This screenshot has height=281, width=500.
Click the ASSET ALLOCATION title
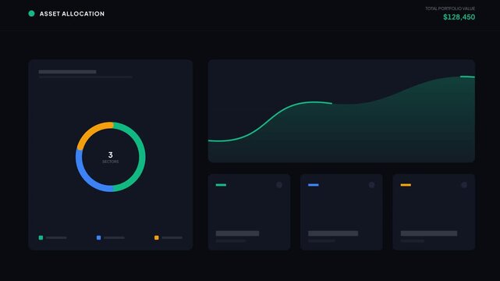coord(72,14)
